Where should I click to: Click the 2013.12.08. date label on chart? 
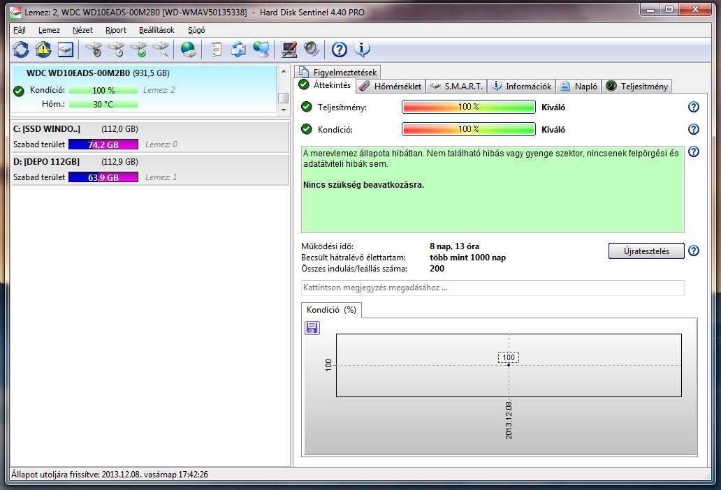click(x=509, y=420)
